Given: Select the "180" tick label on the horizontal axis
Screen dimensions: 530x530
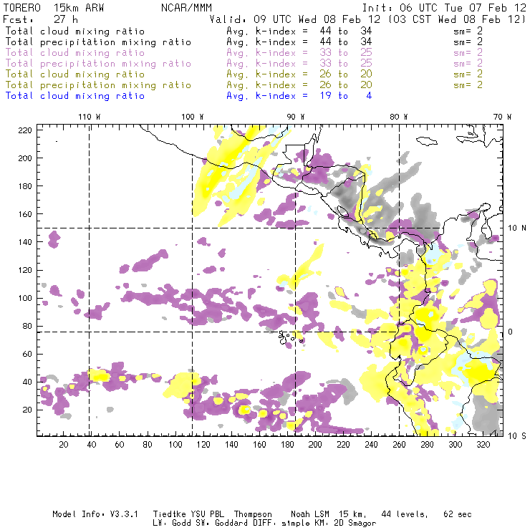Looking at the screenshot, I should coord(287,445).
